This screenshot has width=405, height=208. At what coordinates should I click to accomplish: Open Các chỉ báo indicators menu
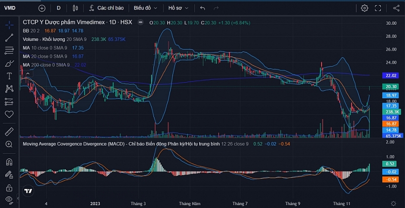click(x=105, y=8)
